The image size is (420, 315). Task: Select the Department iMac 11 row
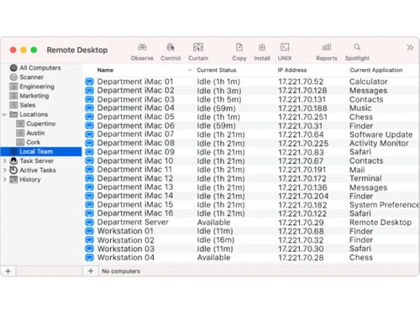[x=251, y=170]
